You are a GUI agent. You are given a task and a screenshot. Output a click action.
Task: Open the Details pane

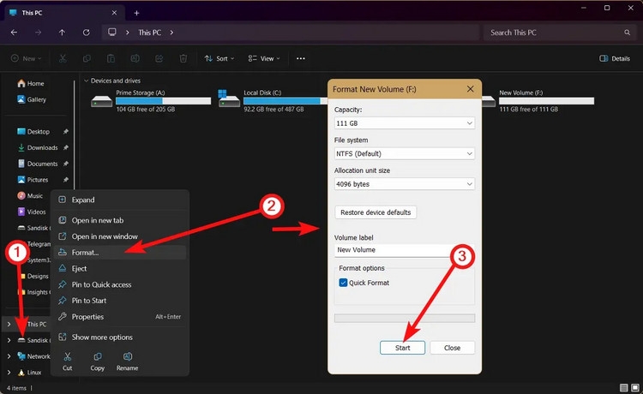615,58
